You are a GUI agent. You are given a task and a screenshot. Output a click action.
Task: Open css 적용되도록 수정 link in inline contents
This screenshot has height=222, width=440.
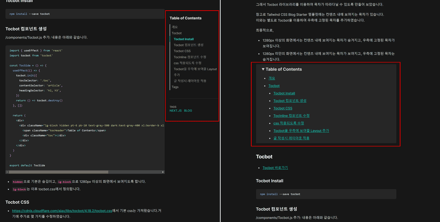tap(288, 123)
